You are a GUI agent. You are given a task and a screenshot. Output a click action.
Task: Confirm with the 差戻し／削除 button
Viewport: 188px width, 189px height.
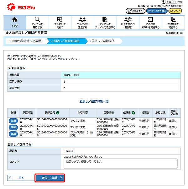50,178
